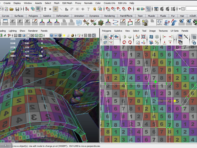Click the yellow UV manipulator center handle
The width and height of the screenshot is (197, 148).
click(x=155, y=101)
